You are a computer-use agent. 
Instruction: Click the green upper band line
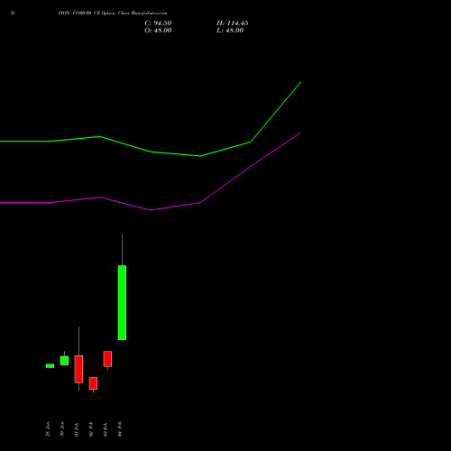click(x=151, y=152)
